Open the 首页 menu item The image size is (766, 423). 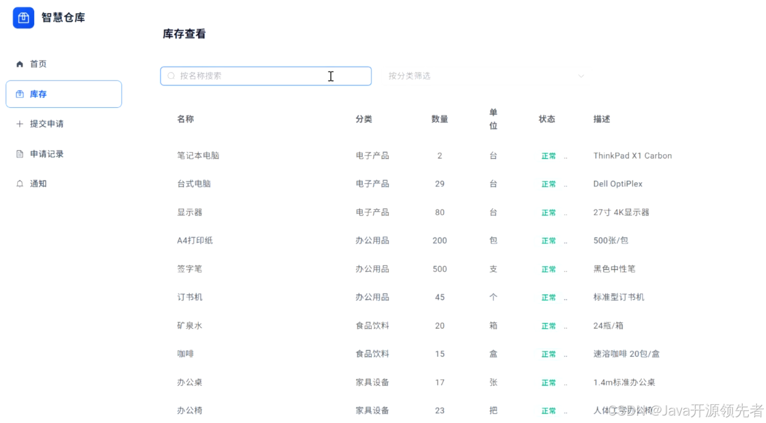pyautogui.click(x=64, y=64)
